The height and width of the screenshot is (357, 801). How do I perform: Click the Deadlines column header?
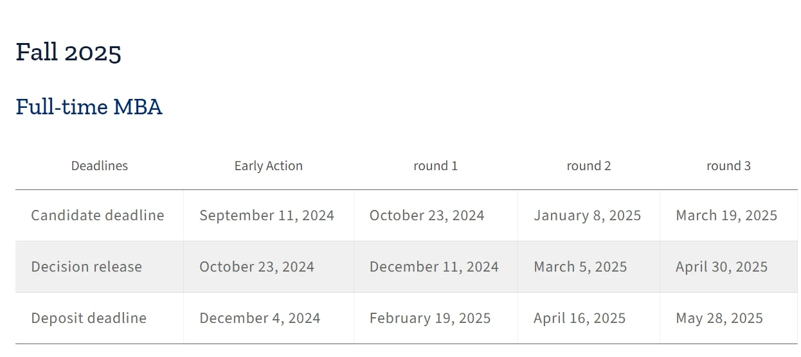click(x=100, y=166)
